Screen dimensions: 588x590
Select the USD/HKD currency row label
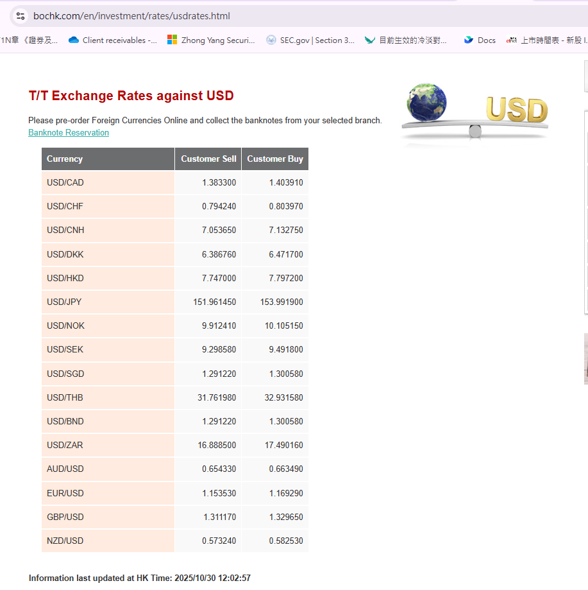click(65, 279)
